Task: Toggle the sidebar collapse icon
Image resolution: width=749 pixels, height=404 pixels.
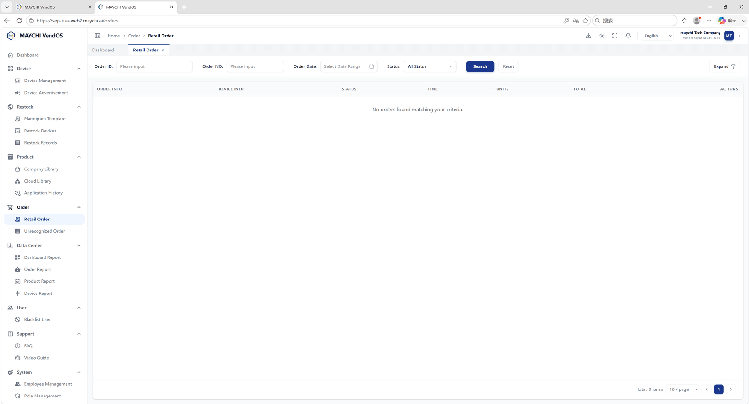Action: (x=97, y=36)
